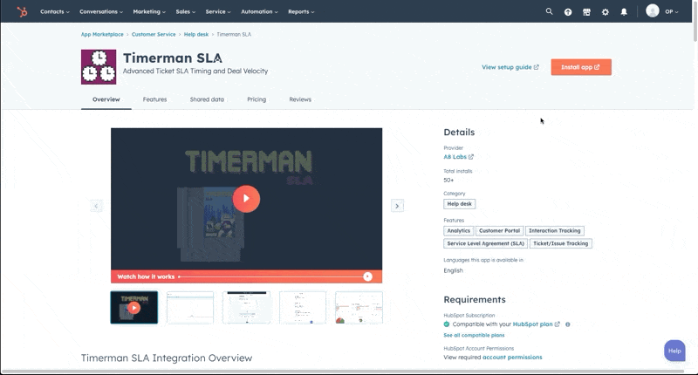Select the fifth screenshot thumbnail

(359, 307)
